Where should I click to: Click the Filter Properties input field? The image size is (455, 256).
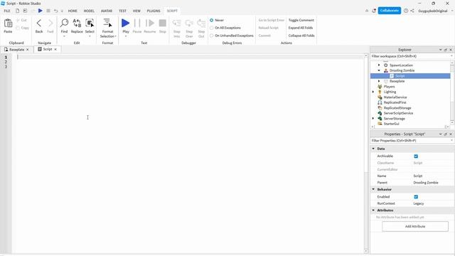coord(412,141)
